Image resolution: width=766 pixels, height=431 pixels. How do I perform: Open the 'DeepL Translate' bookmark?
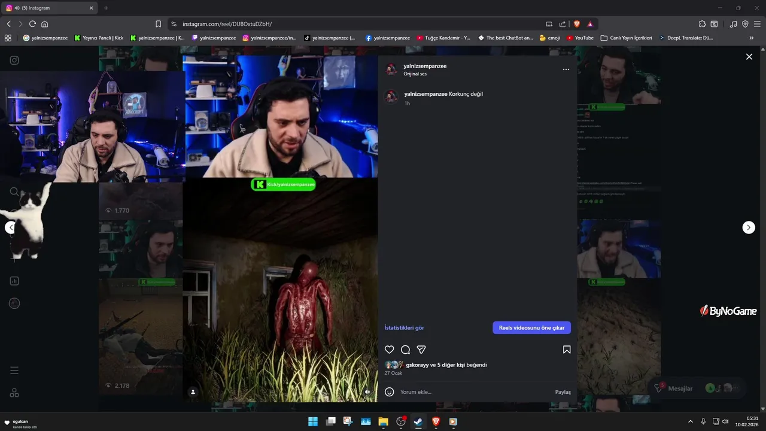(686, 38)
